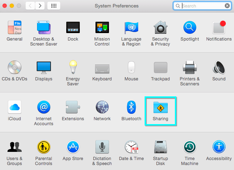This screenshot has height=170, width=234.
Task: Click the forward navigation arrow
Action: click(40, 6)
